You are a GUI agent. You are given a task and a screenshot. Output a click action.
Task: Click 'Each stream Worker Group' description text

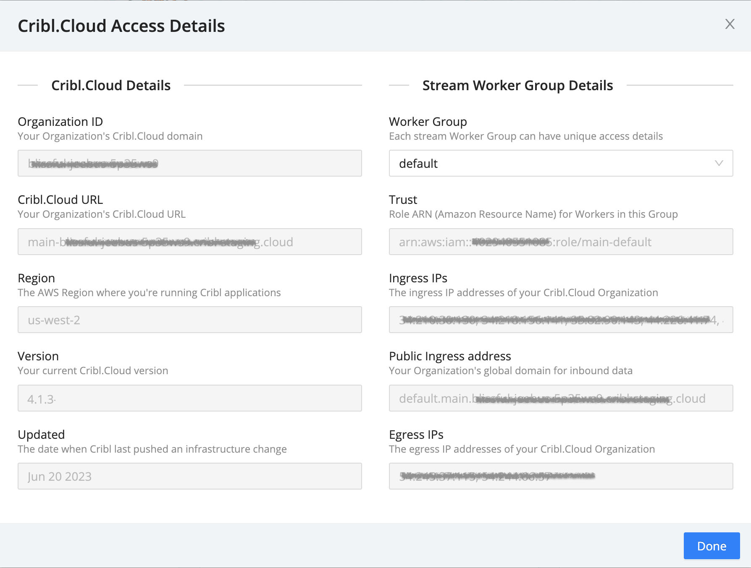[x=526, y=136]
